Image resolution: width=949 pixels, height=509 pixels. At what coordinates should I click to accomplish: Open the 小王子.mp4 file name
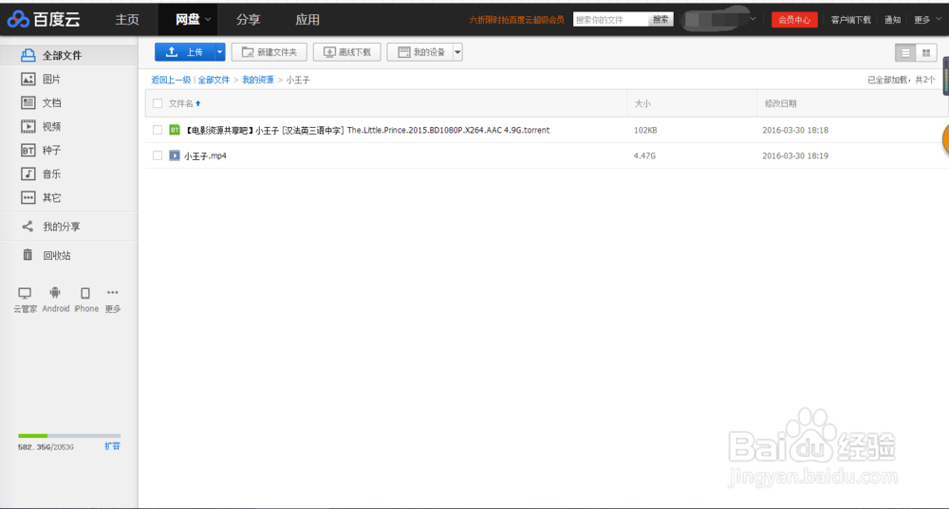205,156
